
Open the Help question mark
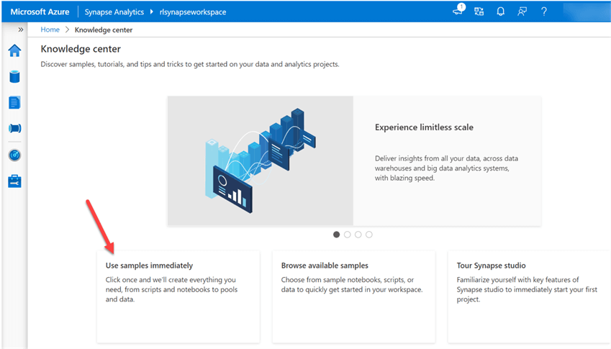pyautogui.click(x=544, y=12)
